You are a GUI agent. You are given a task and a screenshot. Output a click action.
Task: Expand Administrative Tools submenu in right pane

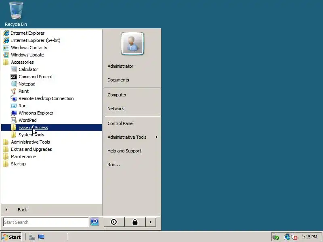coord(132,137)
